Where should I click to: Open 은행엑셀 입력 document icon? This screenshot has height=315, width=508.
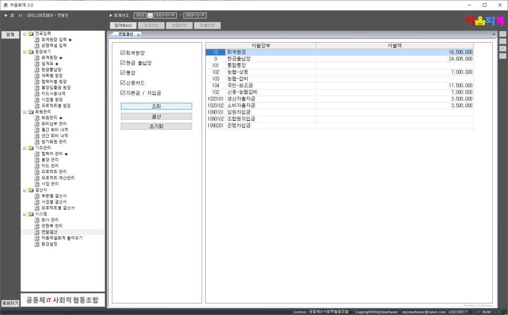(x=37, y=45)
